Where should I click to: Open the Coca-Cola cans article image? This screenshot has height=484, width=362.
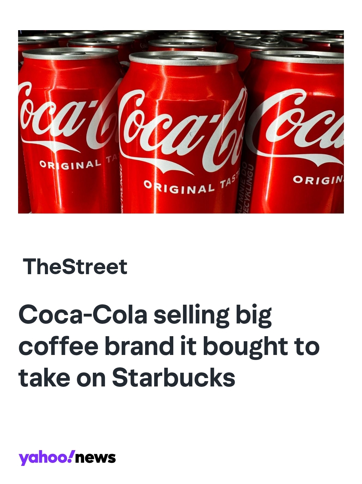tap(181, 121)
